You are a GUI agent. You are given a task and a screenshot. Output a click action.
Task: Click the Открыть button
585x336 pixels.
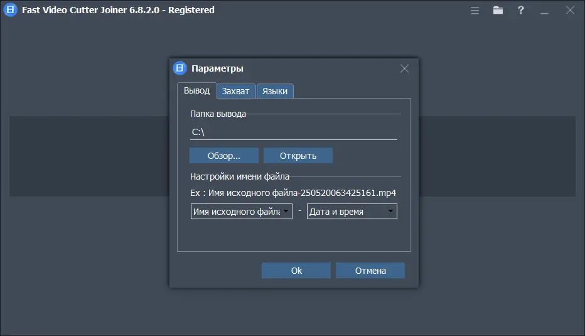point(298,156)
